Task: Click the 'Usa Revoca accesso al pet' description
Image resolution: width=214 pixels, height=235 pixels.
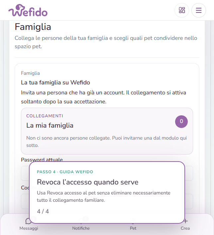Action: coord(104,196)
